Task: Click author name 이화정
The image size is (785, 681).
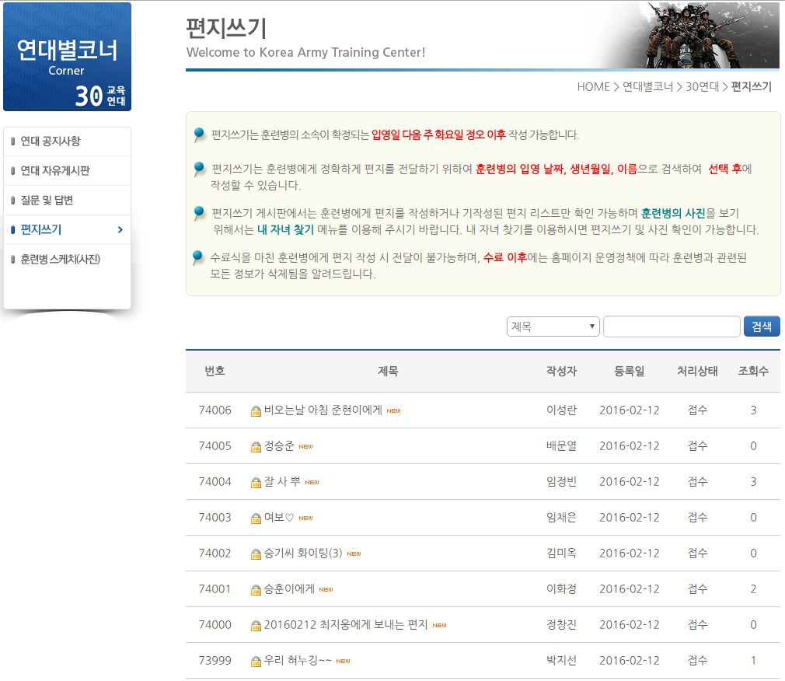Action: point(561,588)
